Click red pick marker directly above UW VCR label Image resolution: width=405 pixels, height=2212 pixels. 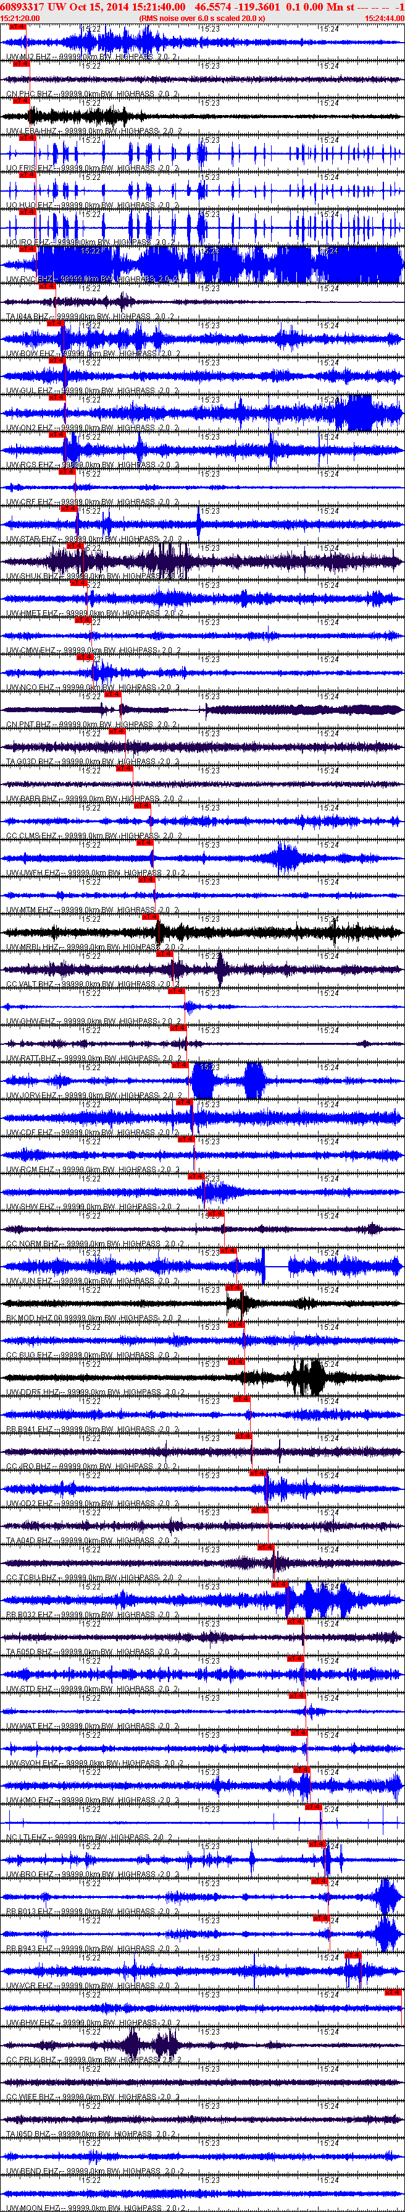click(x=352, y=1955)
